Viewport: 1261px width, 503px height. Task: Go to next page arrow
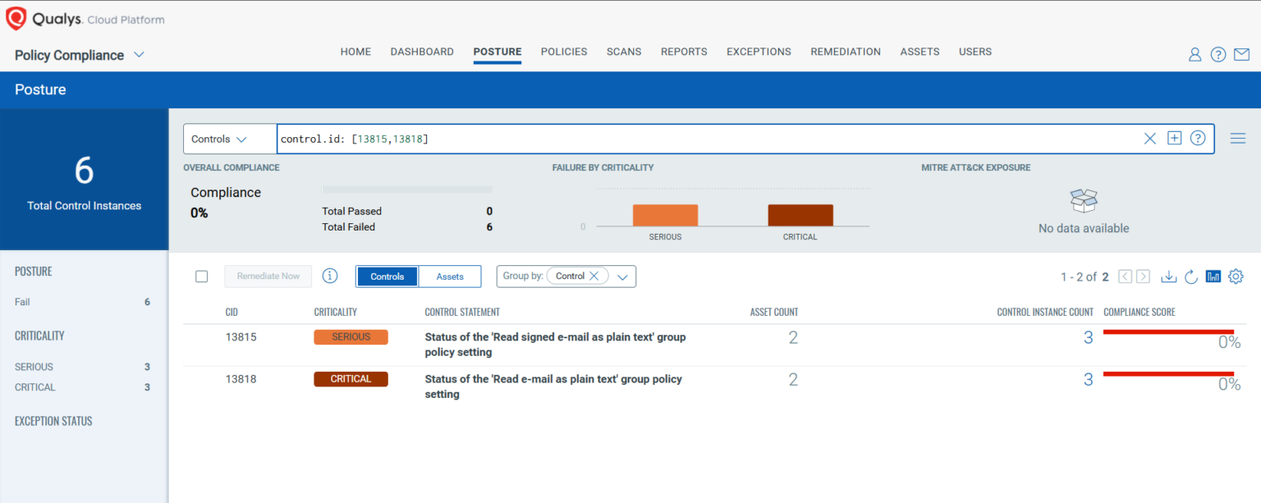pyautogui.click(x=1143, y=277)
